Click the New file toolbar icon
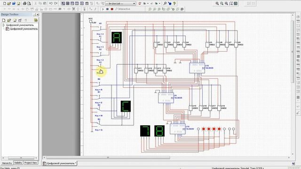 coord(5,3)
